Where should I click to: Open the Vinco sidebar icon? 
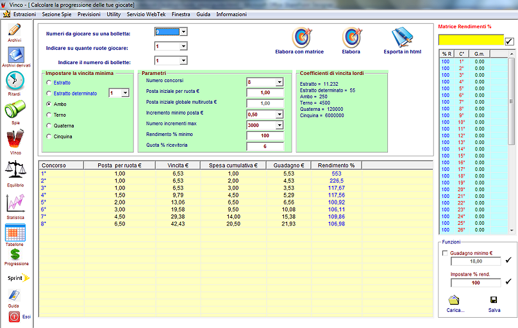(x=15, y=139)
